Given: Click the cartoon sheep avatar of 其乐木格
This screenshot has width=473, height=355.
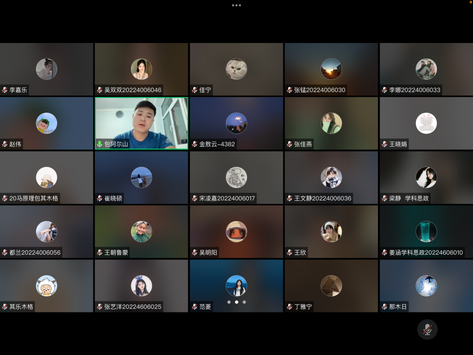Looking at the screenshot, I should pyautogui.click(x=46, y=286).
